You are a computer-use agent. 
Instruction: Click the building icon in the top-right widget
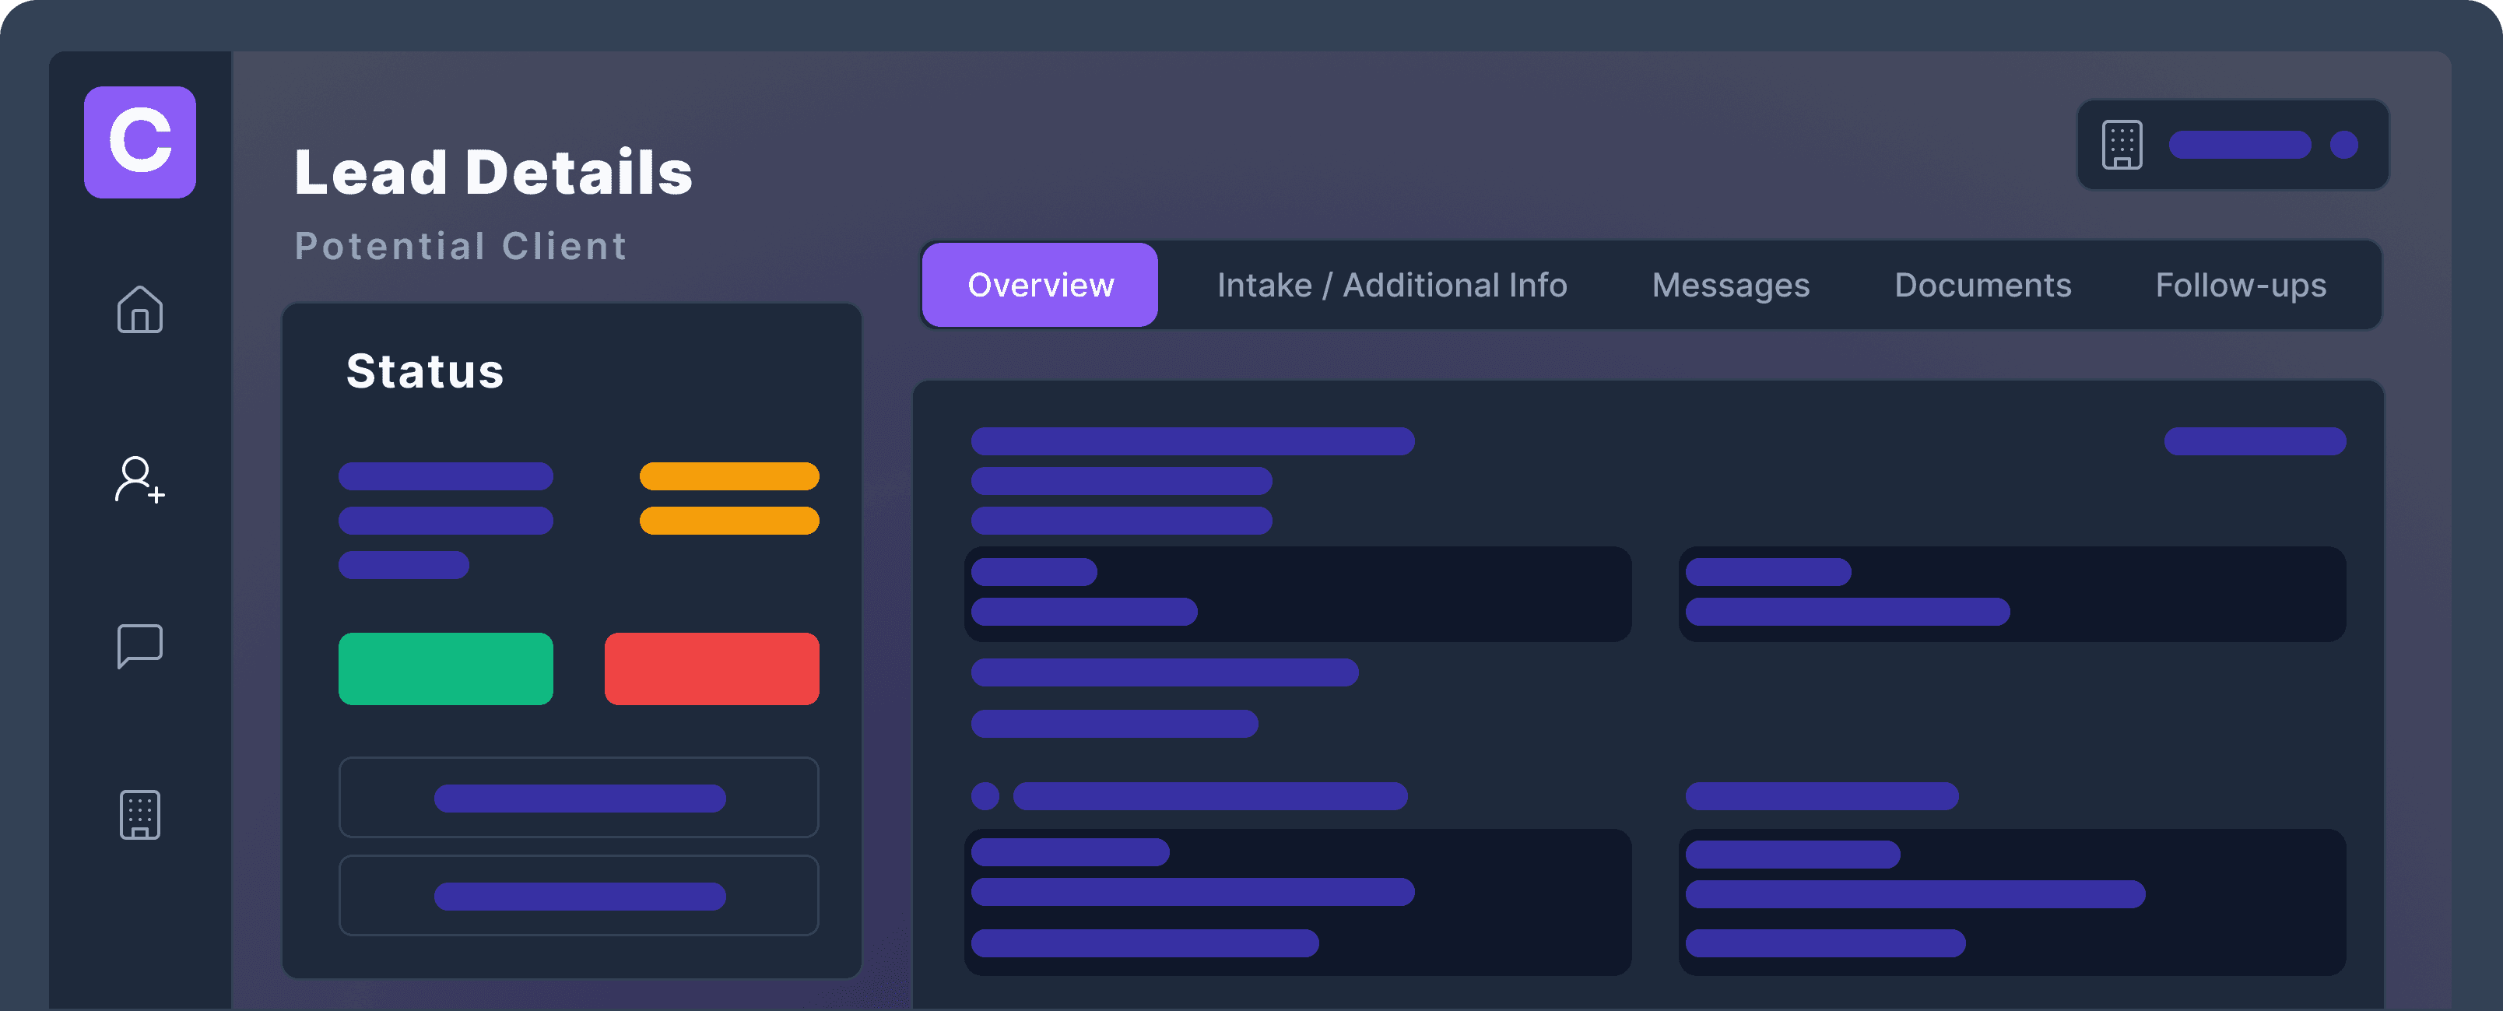pyautogui.click(x=2123, y=144)
